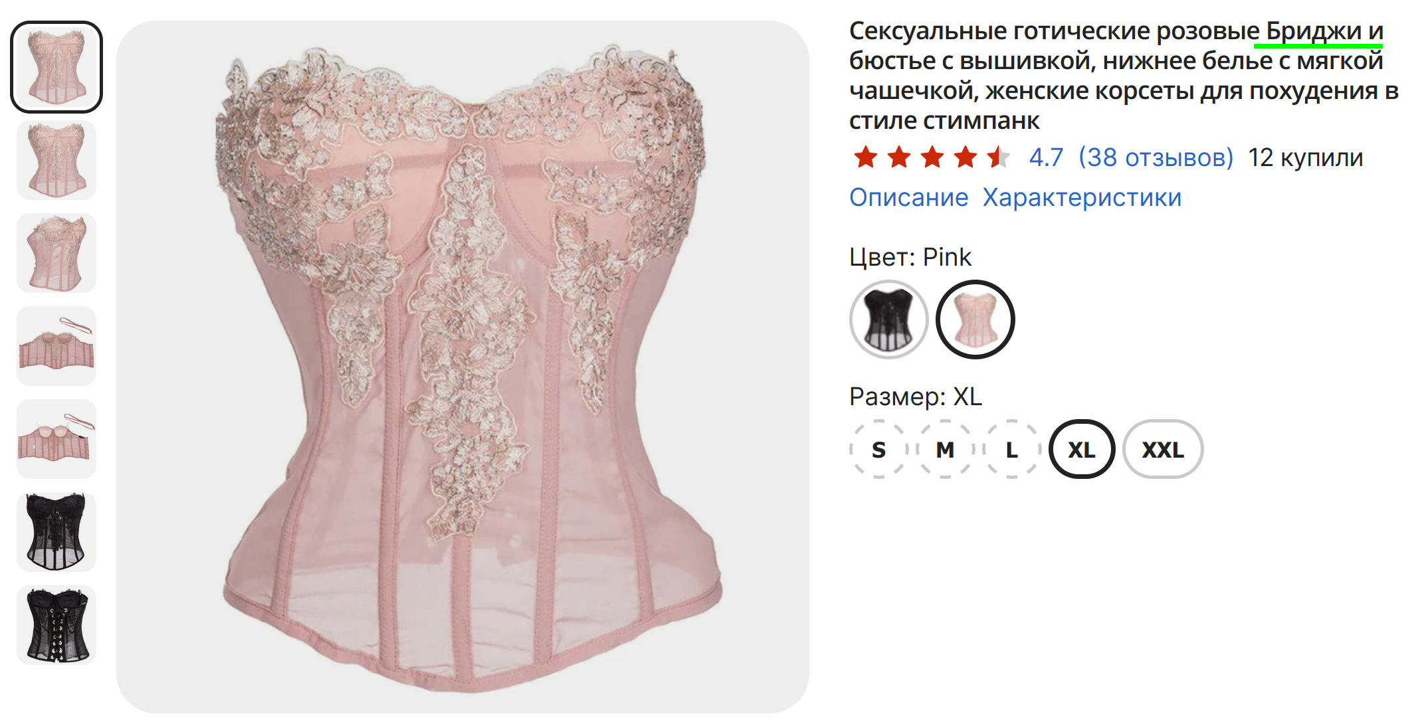Open the flat corset cups-view thumbnail
This screenshot has height=728, width=1424.
click(x=56, y=439)
